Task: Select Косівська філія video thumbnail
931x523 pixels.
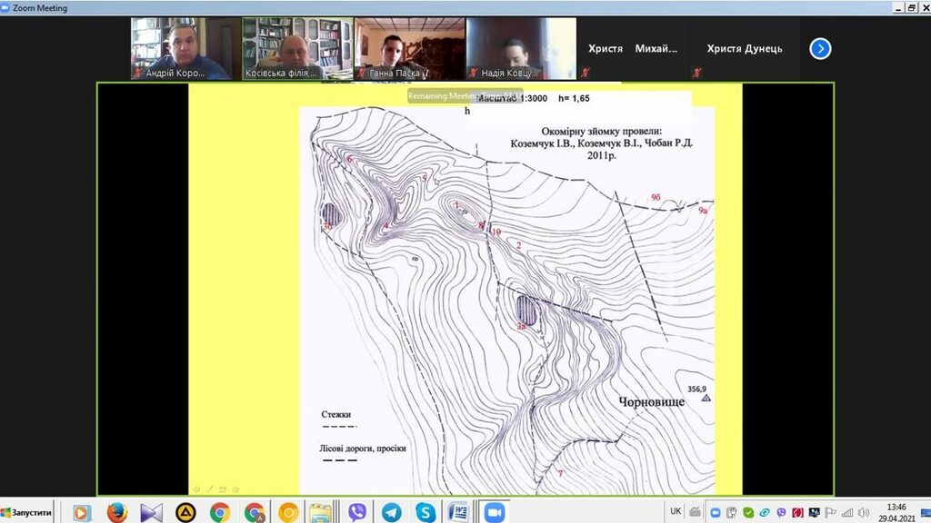Action: [x=297, y=49]
